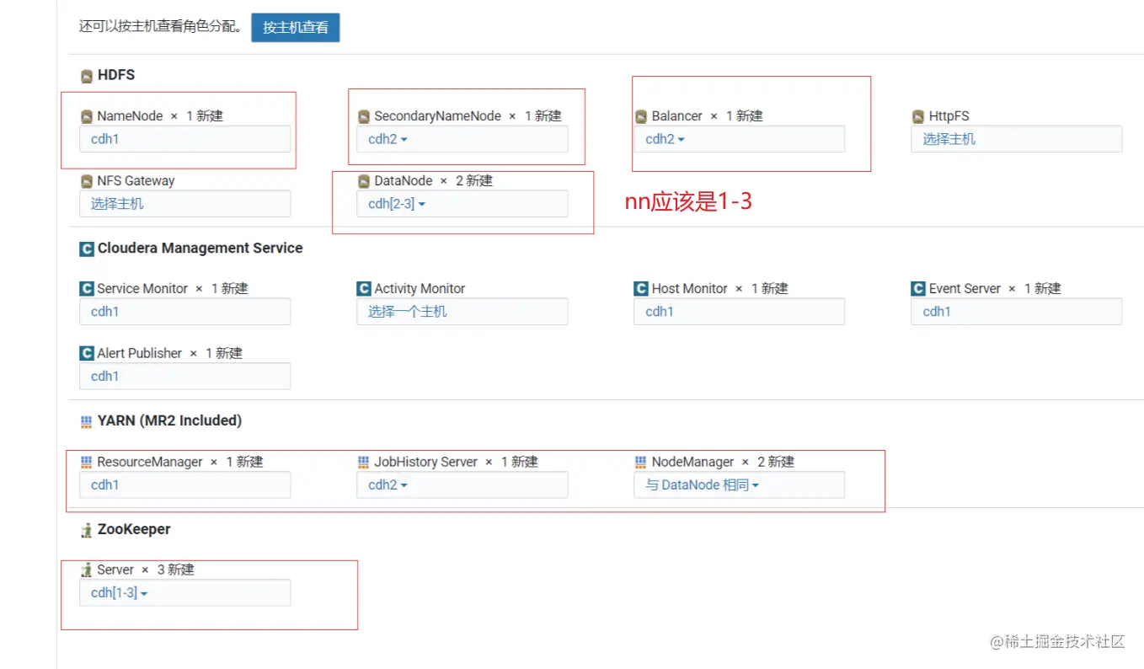Click the ZooKeeper section title text
The height and width of the screenshot is (669, 1144).
134,530
